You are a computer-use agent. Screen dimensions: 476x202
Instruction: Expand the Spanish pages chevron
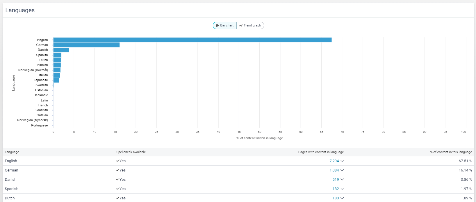(x=342, y=189)
